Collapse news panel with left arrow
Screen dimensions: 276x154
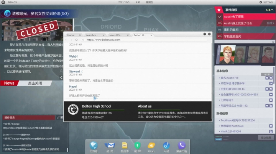click(61, 77)
